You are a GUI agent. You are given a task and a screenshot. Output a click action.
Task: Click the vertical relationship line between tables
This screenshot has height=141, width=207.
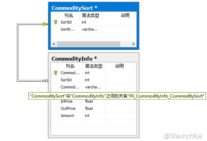pyautogui.click(x=17, y=53)
